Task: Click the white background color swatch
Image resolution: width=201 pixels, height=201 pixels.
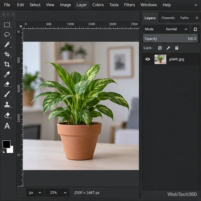Action: pos(11,150)
